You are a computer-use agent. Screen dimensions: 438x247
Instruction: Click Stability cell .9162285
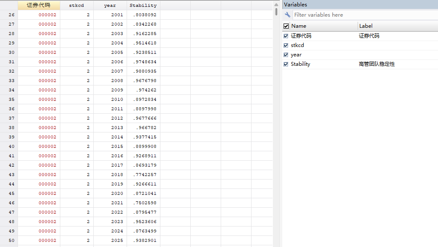pyautogui.click(x=143, y=33)
